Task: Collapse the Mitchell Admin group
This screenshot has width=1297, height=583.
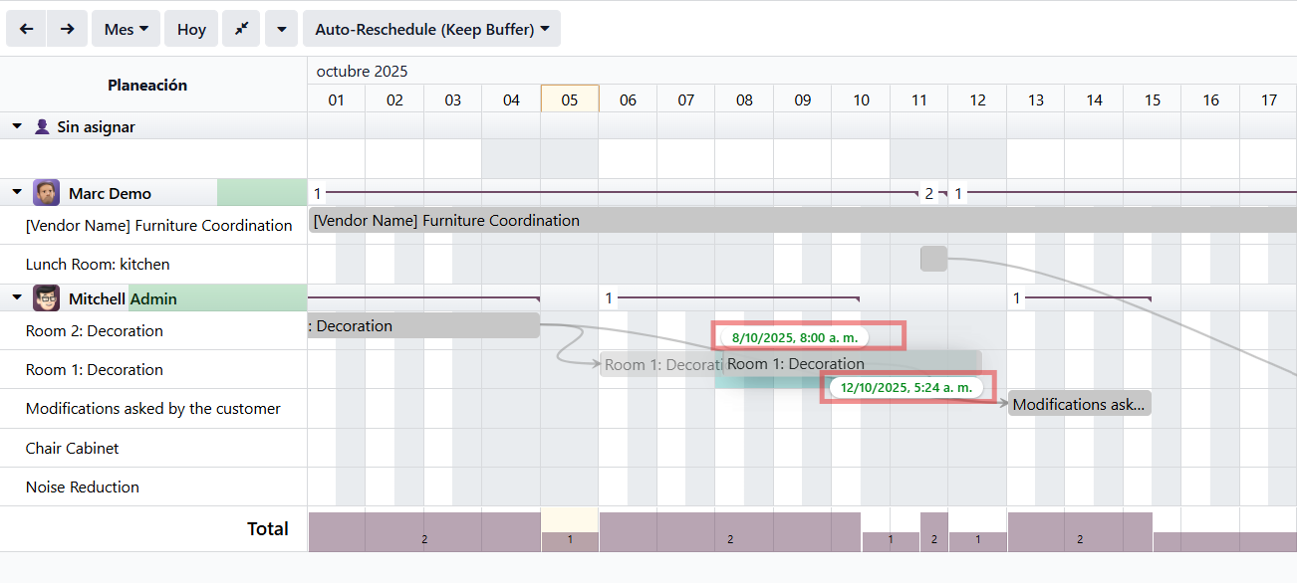Action: (17, 298)
